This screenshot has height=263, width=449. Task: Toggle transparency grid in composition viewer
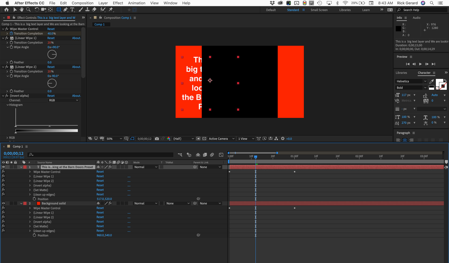point(204,139)
